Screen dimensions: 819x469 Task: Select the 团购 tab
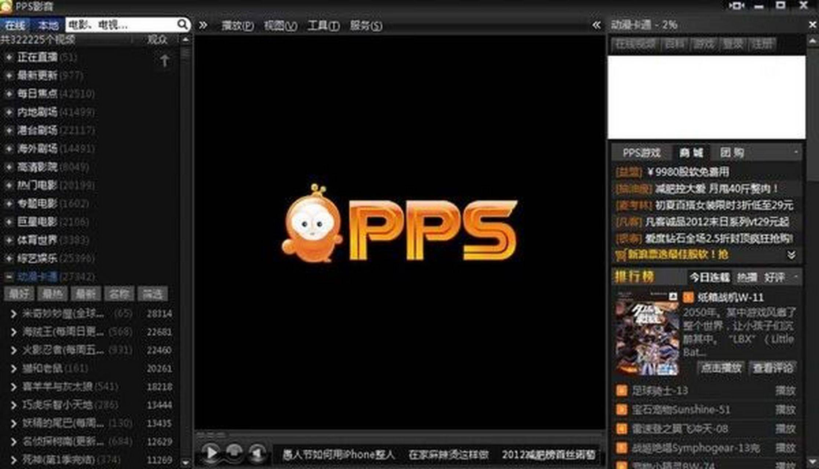[x=732, y=152]
